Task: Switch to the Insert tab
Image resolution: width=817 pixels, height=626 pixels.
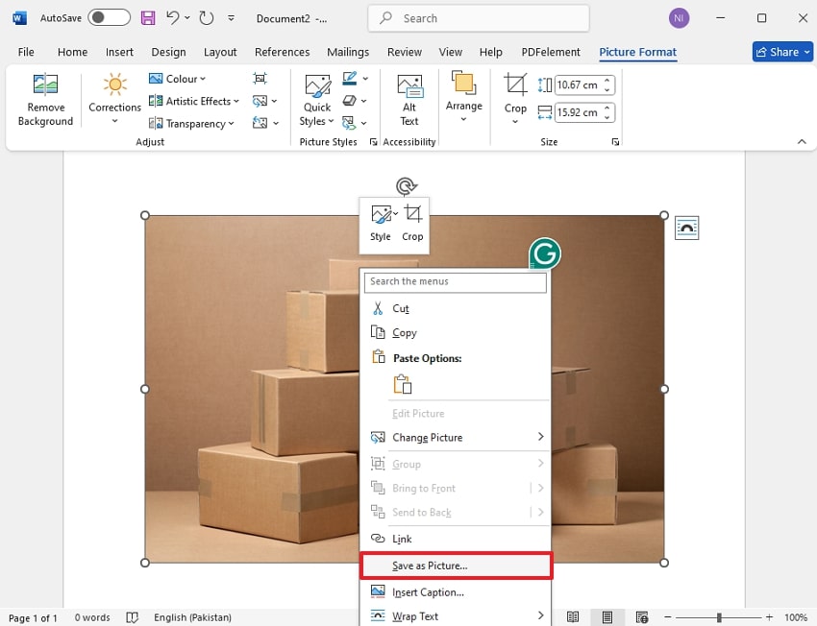Action: [x=119, y=52]
